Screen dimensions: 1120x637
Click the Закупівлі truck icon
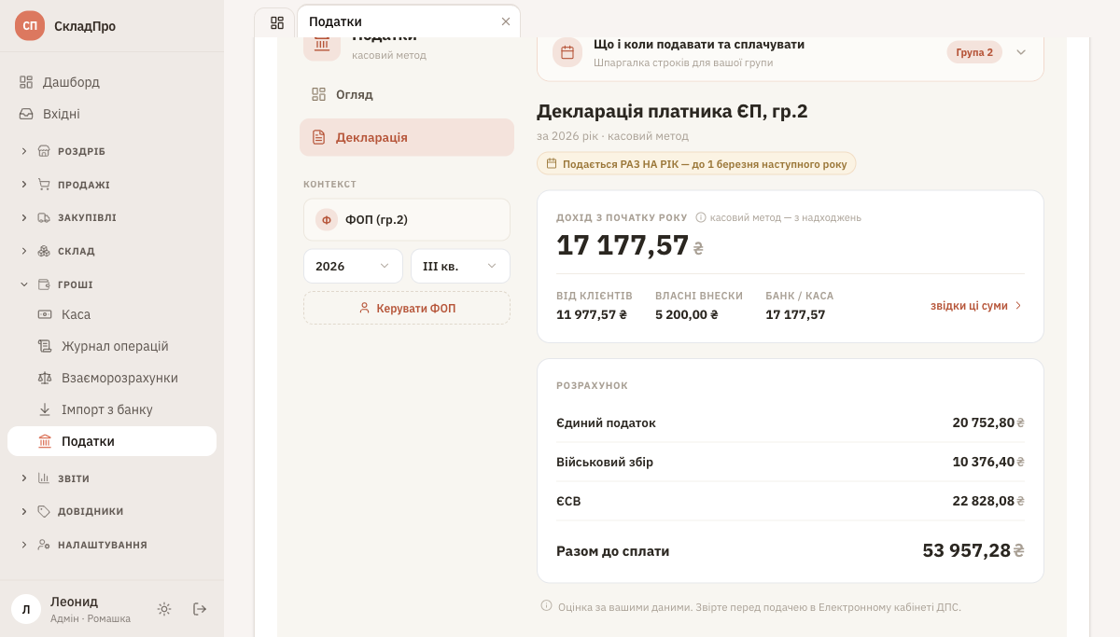click(44, 217)
